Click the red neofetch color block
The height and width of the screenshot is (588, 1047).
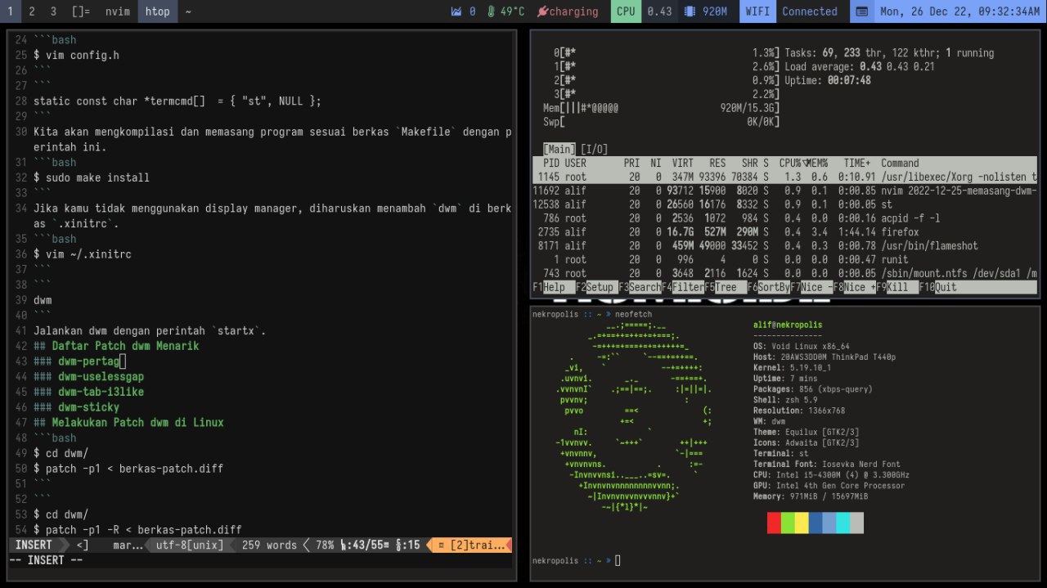774,523
